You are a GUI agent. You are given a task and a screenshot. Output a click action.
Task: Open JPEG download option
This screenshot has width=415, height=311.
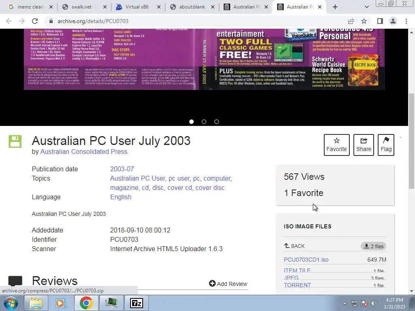291,278
